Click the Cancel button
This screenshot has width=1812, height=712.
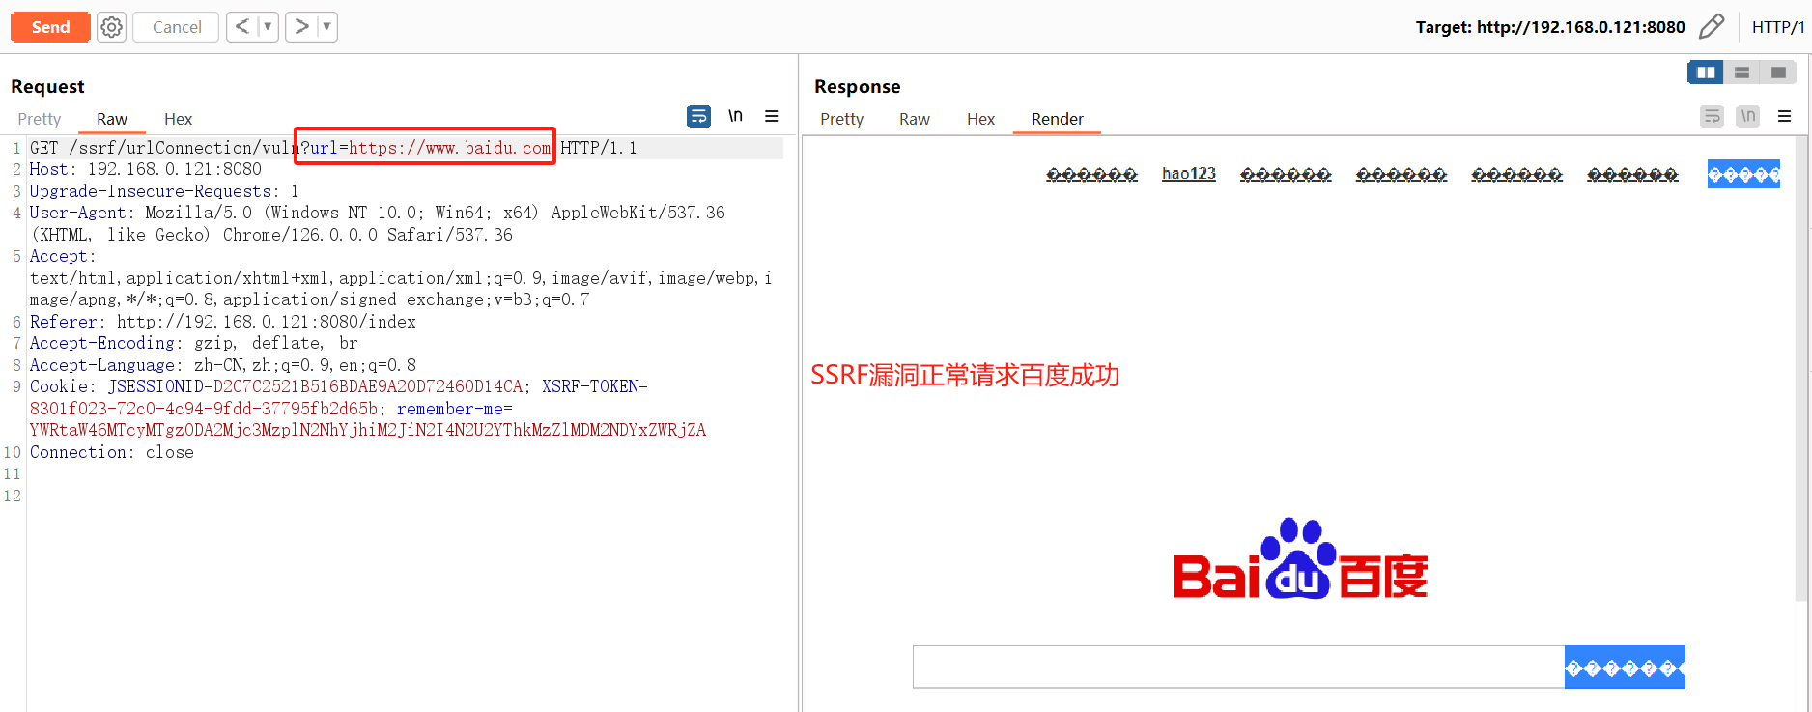(x=177, y=27)
